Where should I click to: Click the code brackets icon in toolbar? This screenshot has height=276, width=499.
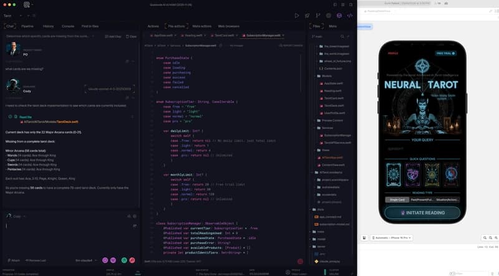coord(349,15)
